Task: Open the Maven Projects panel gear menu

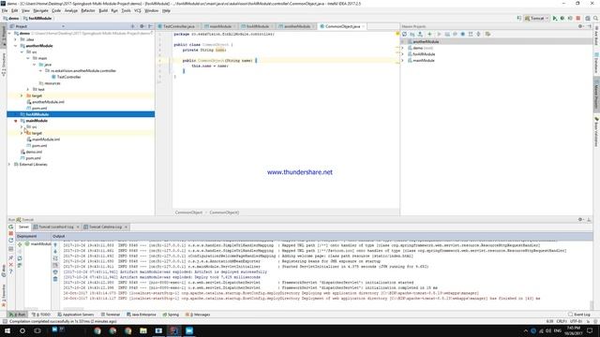Action: point(581,26)
